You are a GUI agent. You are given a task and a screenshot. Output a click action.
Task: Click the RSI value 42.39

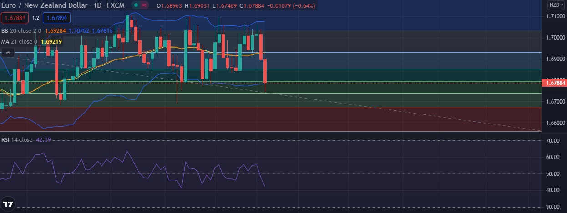pos(44,139)
